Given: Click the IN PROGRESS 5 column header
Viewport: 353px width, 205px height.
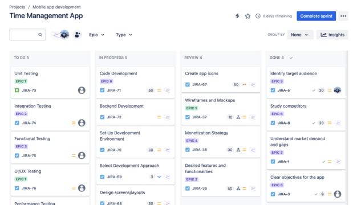Looking at the screenshot, I should pos(113,58).
